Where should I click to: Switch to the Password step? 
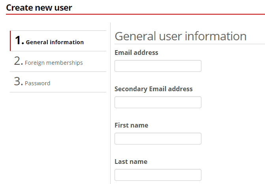[x=38, y=83]
